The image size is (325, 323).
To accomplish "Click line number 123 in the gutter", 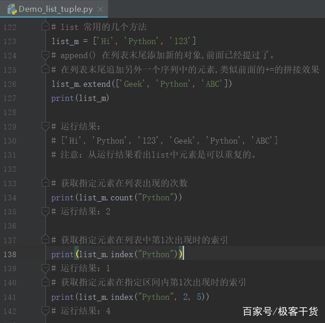I will [10, 41].
